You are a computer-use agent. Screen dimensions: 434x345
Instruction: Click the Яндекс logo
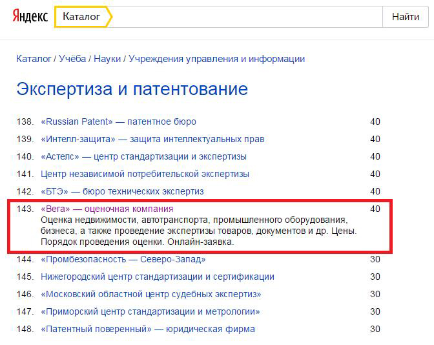point(30,16)
